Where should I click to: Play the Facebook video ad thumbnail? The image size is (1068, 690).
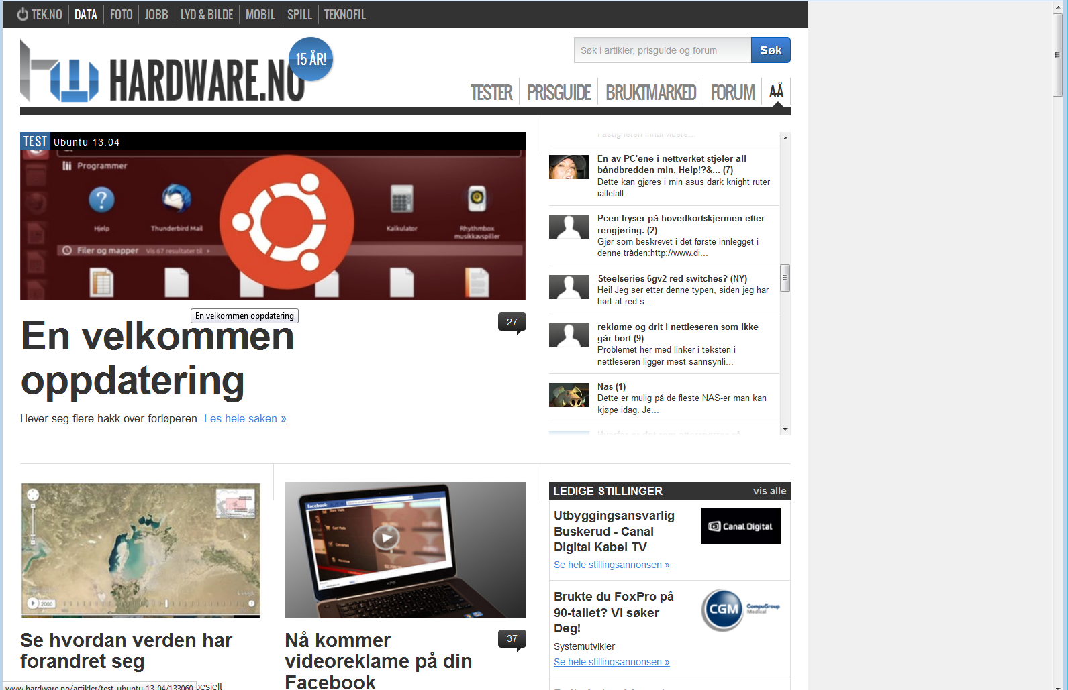pos(387,537)
